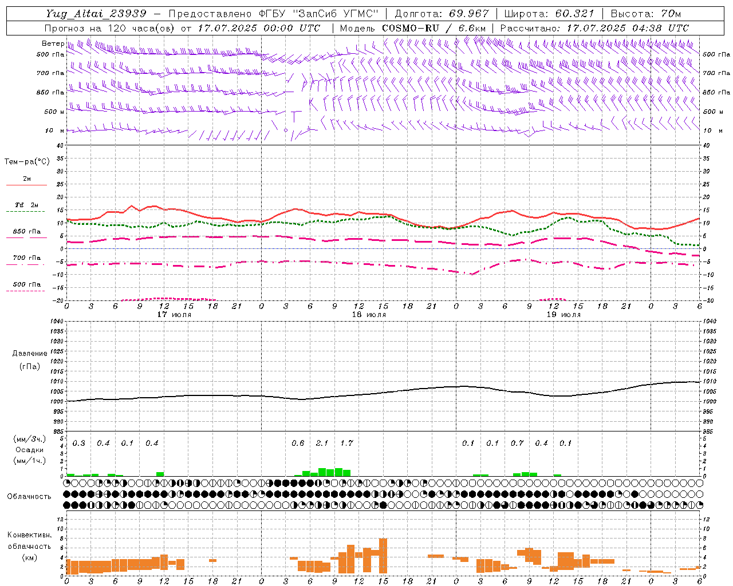Click the Ветер panel label
The width and height of the screenshot is (733, 586).
53,43
